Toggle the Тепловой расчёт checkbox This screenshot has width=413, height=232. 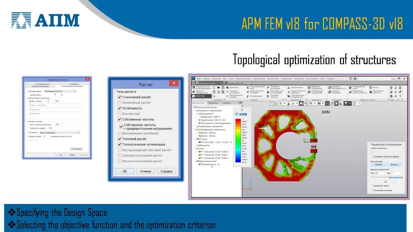(119, 139)
